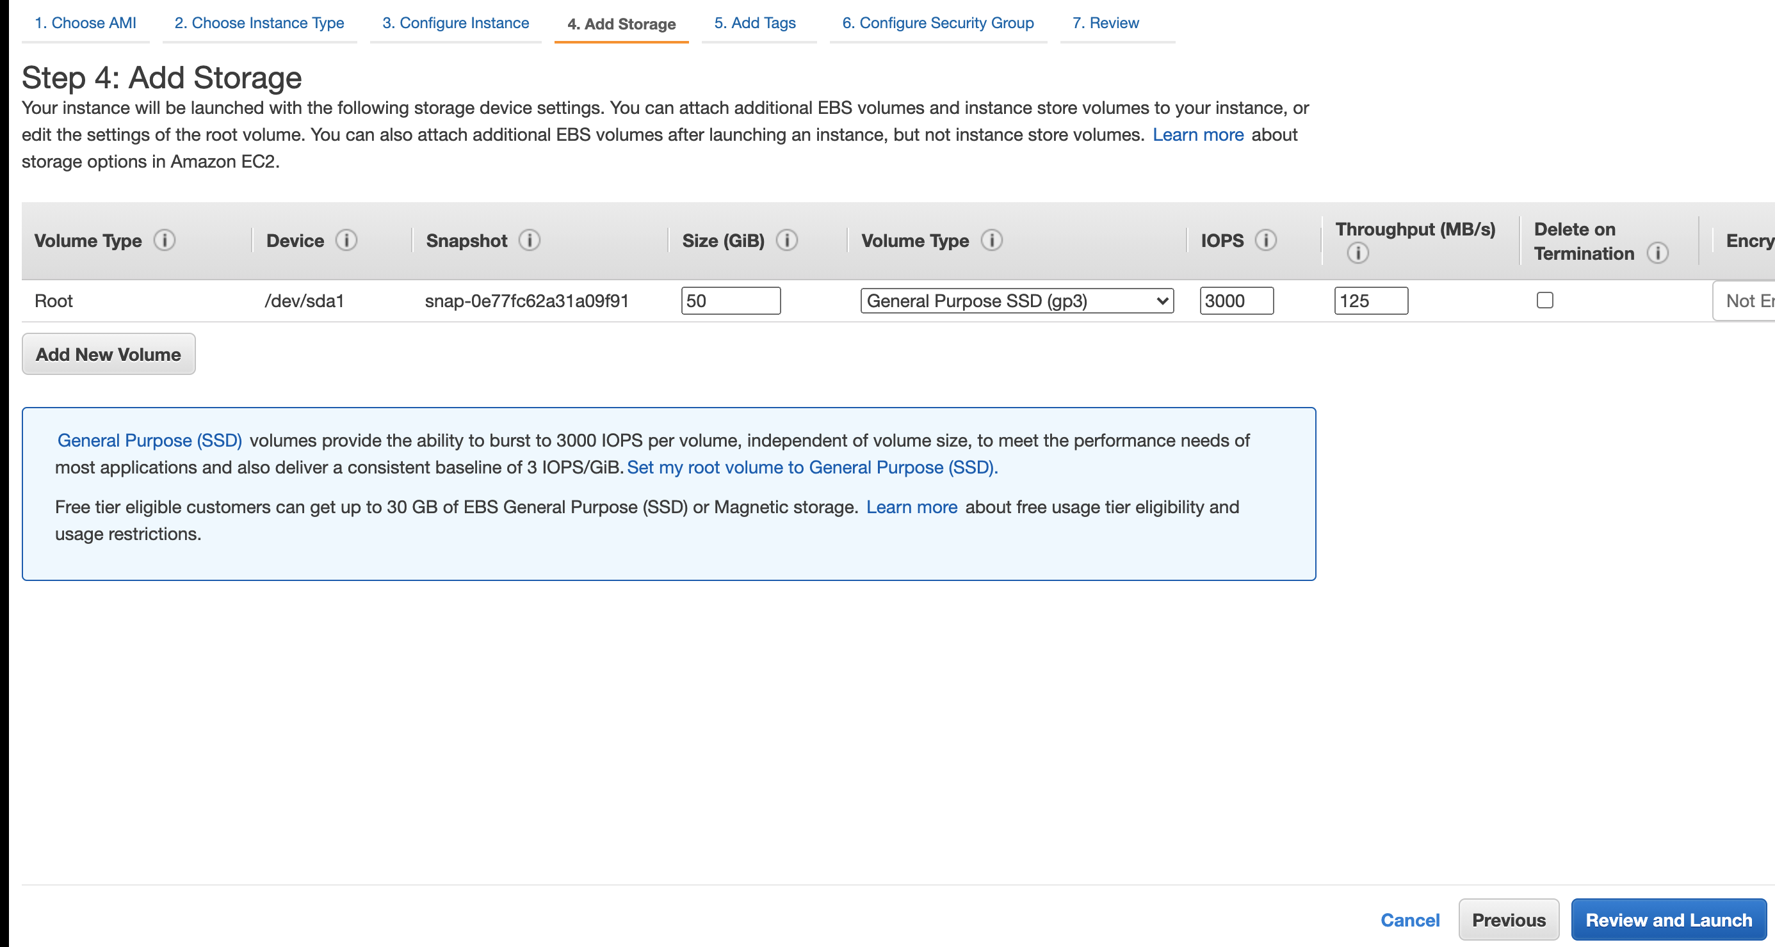Click the Previous button
This screenshot has width=1775, height=947.
point(1509,919)
